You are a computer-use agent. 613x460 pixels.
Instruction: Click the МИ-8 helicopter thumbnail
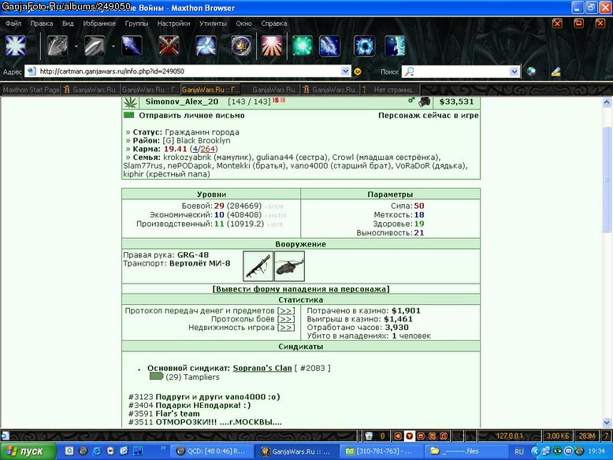[x=289, y=266]
